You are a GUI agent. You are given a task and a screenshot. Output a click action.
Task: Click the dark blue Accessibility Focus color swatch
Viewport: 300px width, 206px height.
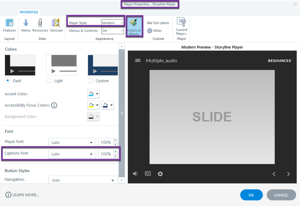tap(105, 105)
